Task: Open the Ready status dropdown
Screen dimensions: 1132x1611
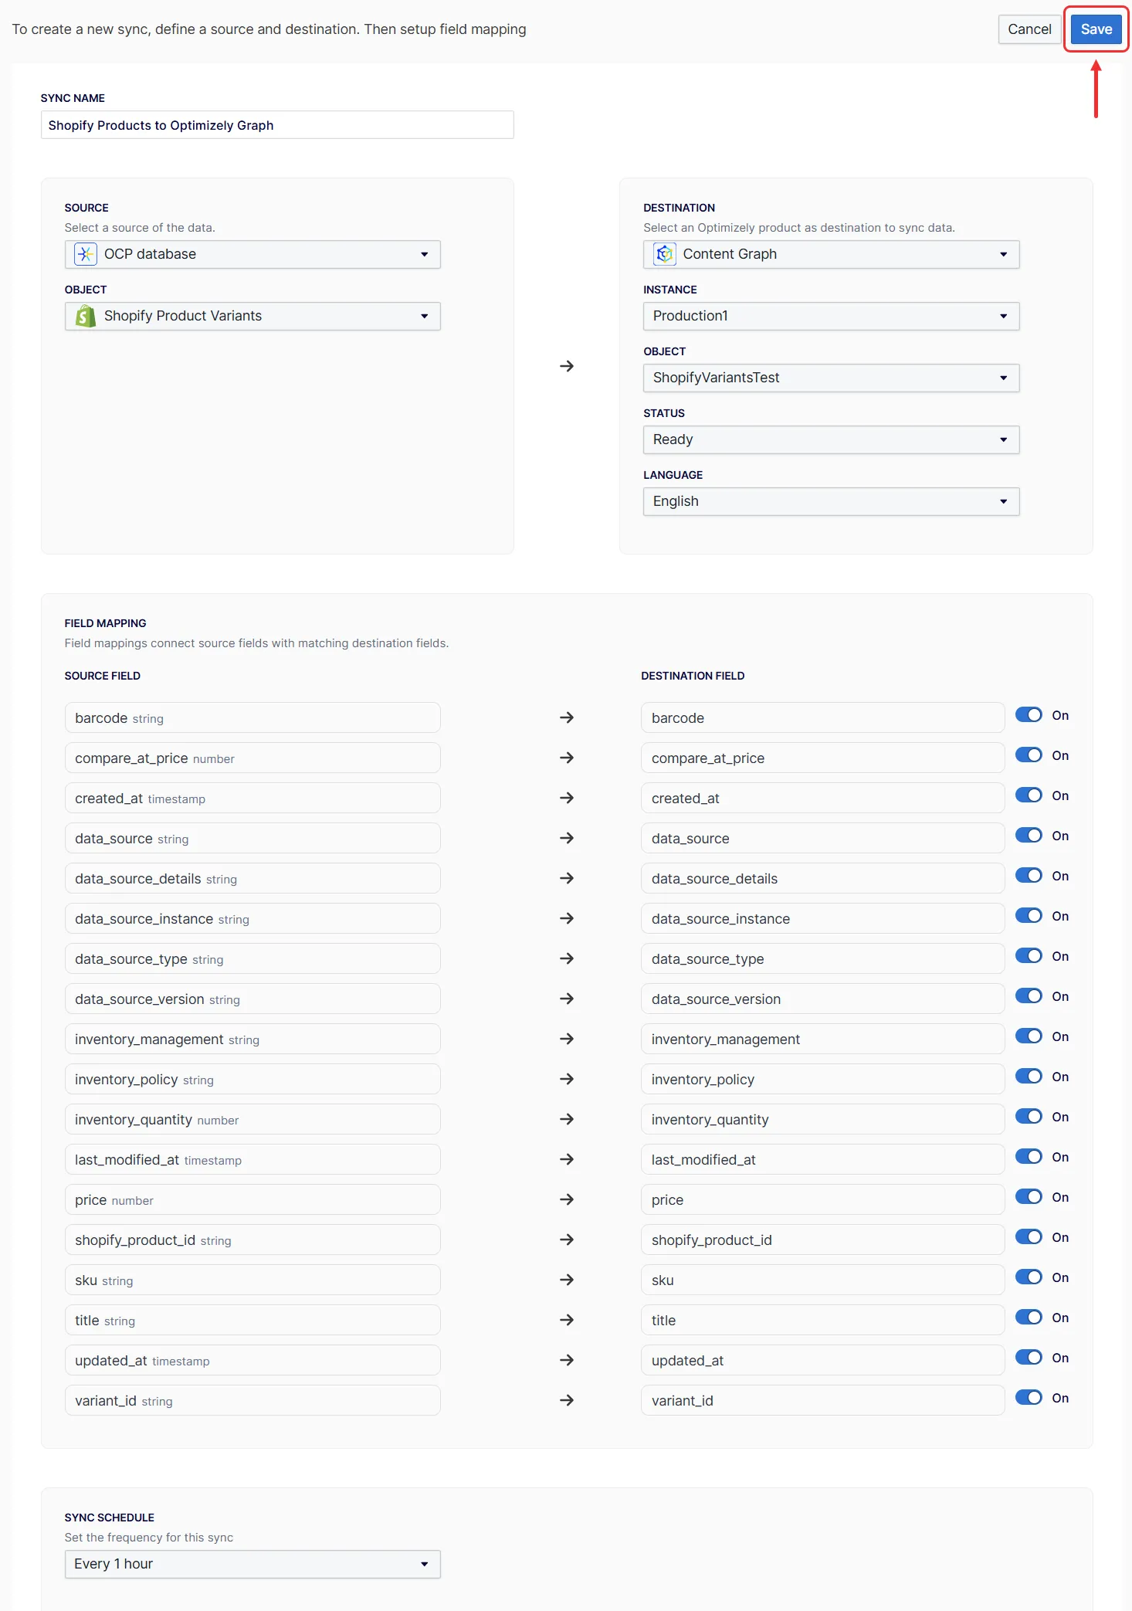Action: [831, 439]
